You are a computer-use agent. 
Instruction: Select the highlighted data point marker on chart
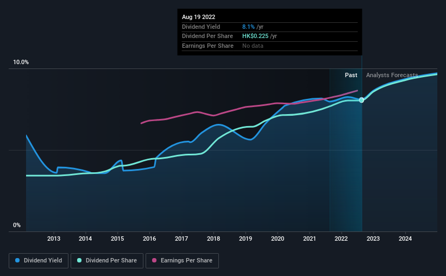(x=361, y=100)
